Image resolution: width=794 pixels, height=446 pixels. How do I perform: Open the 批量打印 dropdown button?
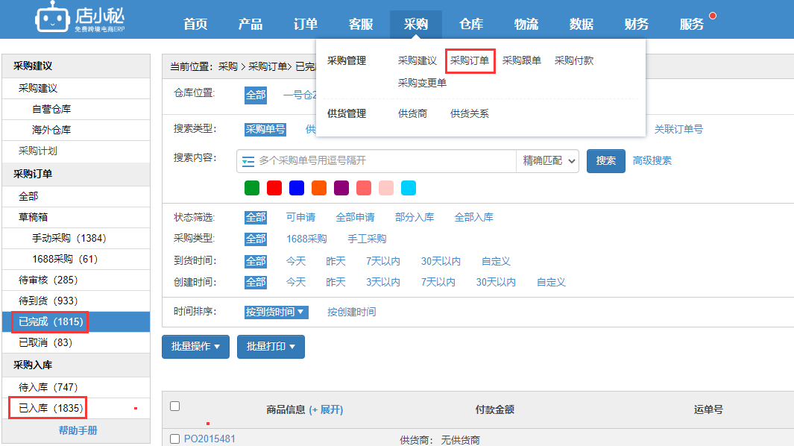pyautogui.click(x=271, y=347)
